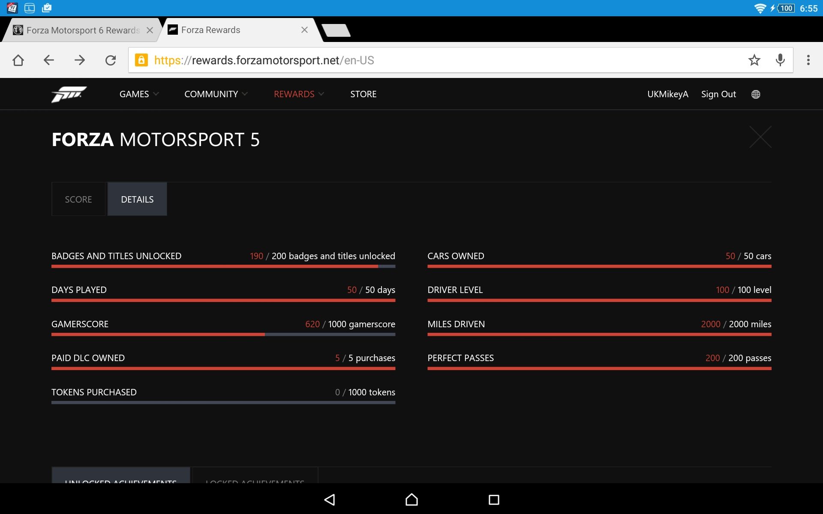Click the FORZA MOTORSPORT 5 heading
Viewport: 823px width, 514px height.
(x=156, y=140)
